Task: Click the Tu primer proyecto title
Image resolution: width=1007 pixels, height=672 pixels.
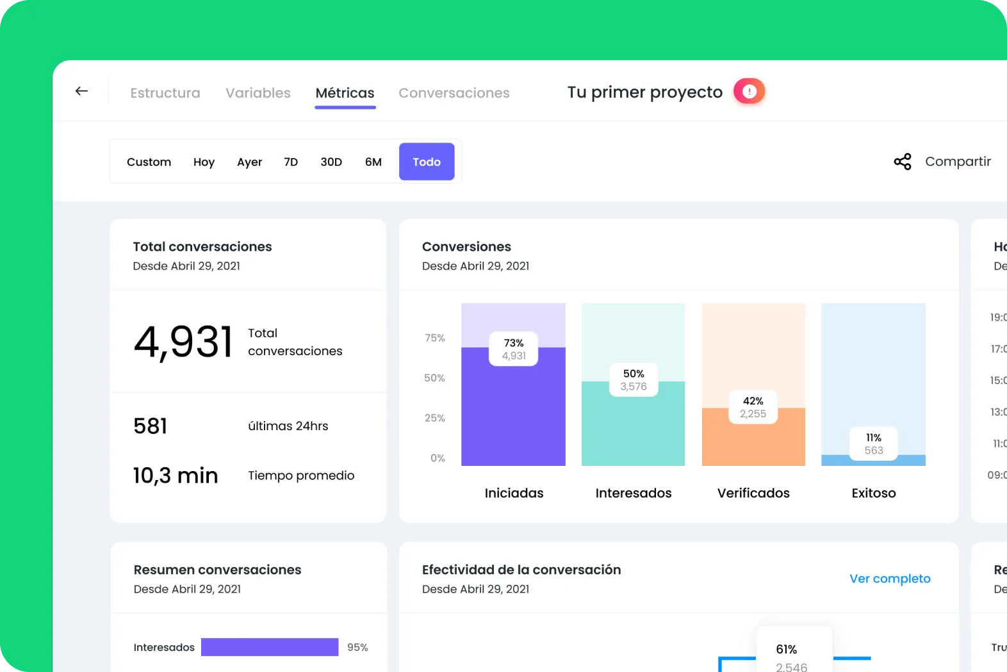Action: pyautogui.click(x=645, y=92)
